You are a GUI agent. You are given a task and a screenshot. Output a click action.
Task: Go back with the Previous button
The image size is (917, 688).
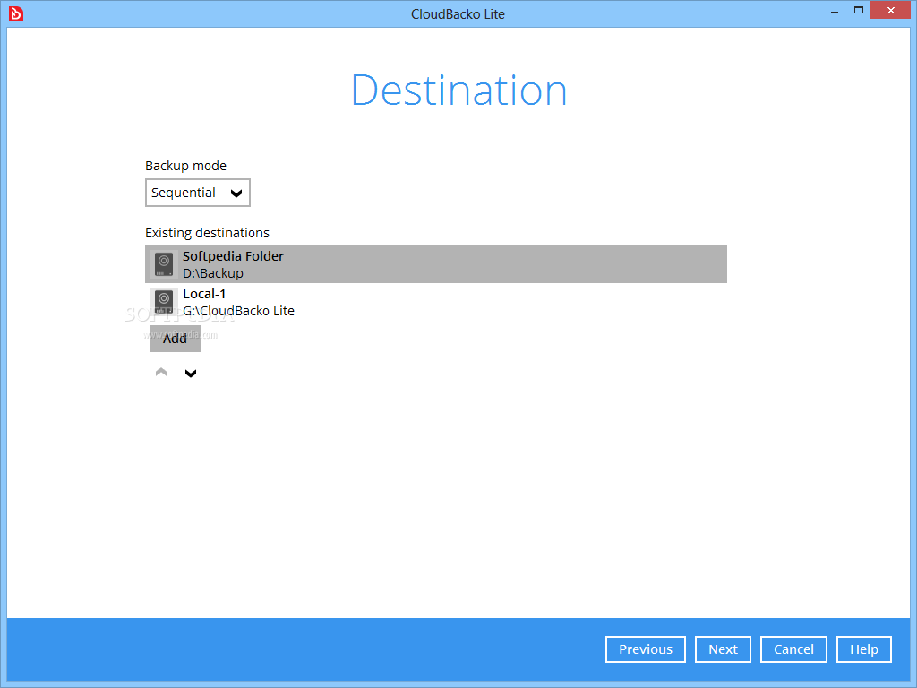(x=646, y=649)
